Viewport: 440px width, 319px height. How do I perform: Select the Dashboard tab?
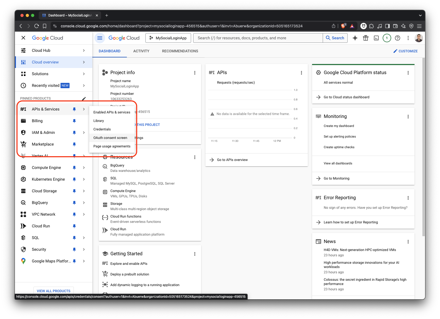110,51
